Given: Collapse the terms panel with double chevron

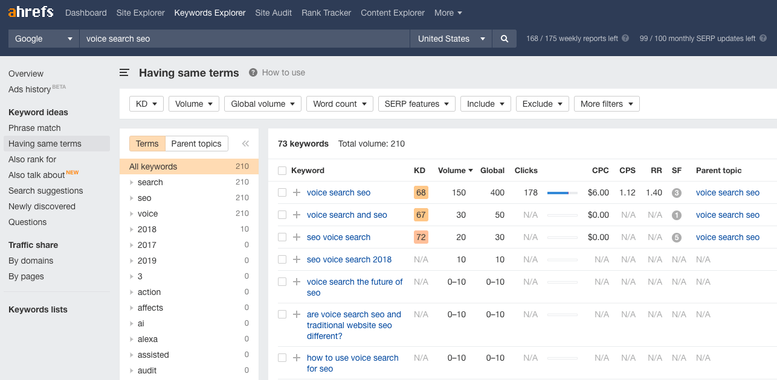Looking at the screenshot, I should [x=245, y=144].
